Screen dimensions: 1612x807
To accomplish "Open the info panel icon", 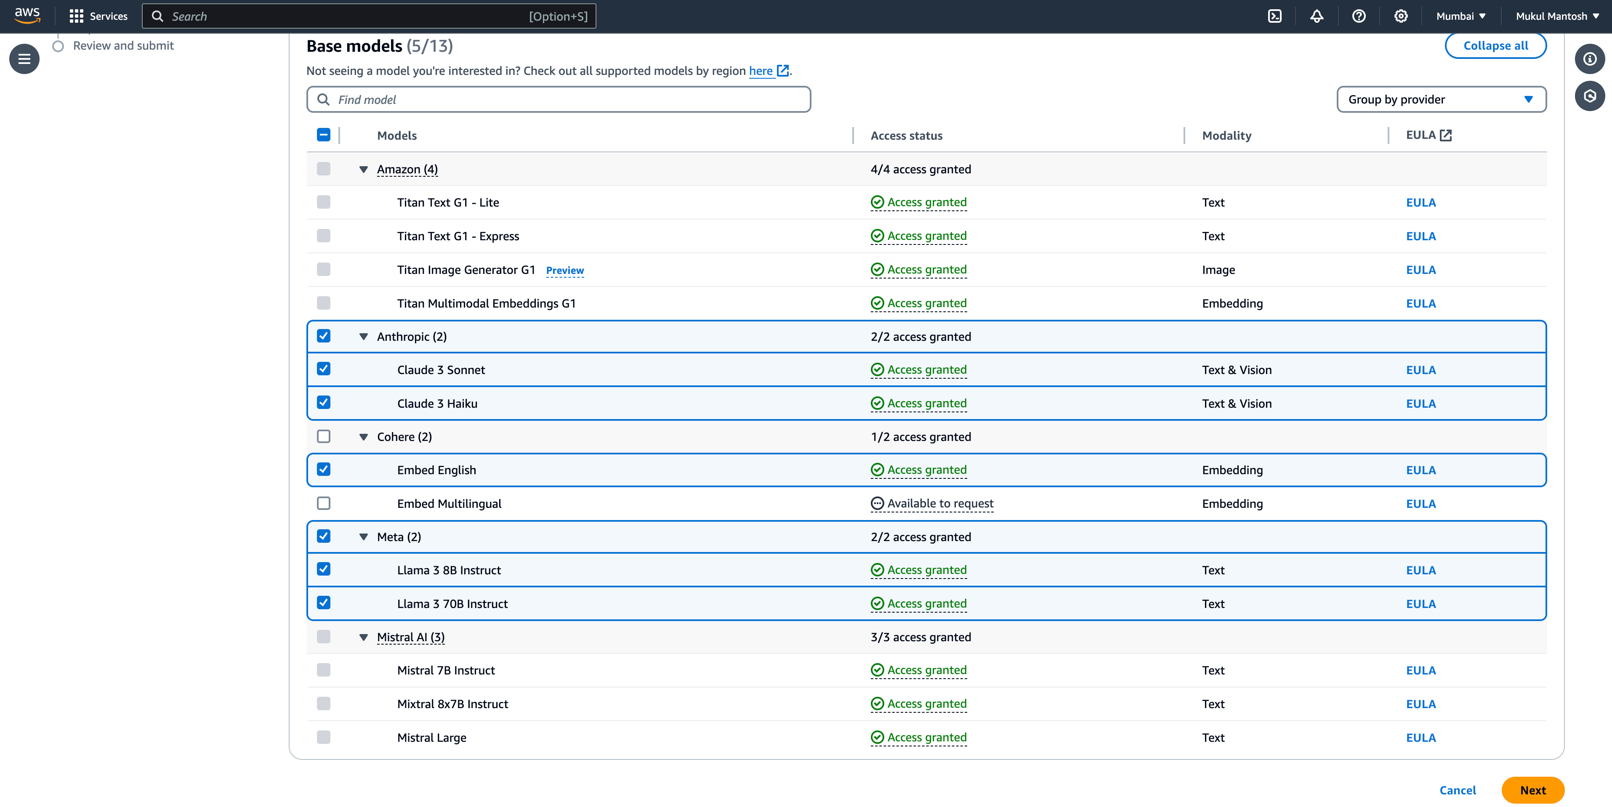I will click(x=1589, y=59).
